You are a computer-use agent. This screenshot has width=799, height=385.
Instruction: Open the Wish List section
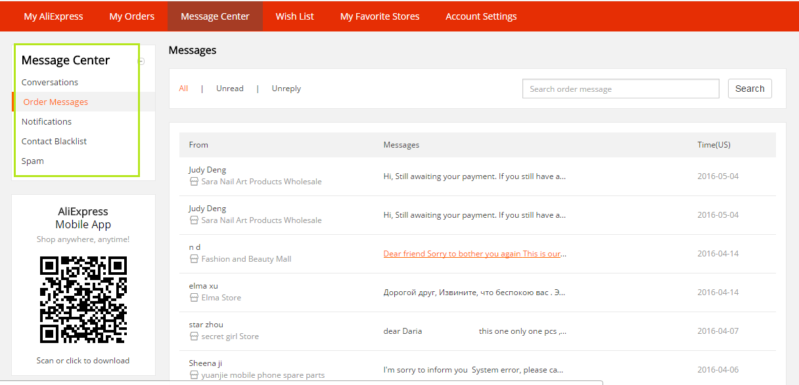[x=294, y=16]
